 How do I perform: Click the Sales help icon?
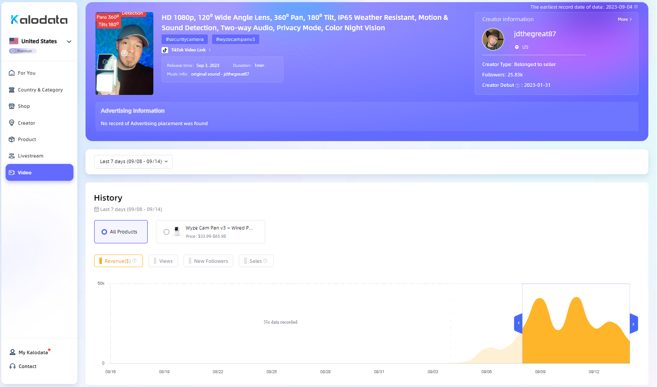point(265,261)
